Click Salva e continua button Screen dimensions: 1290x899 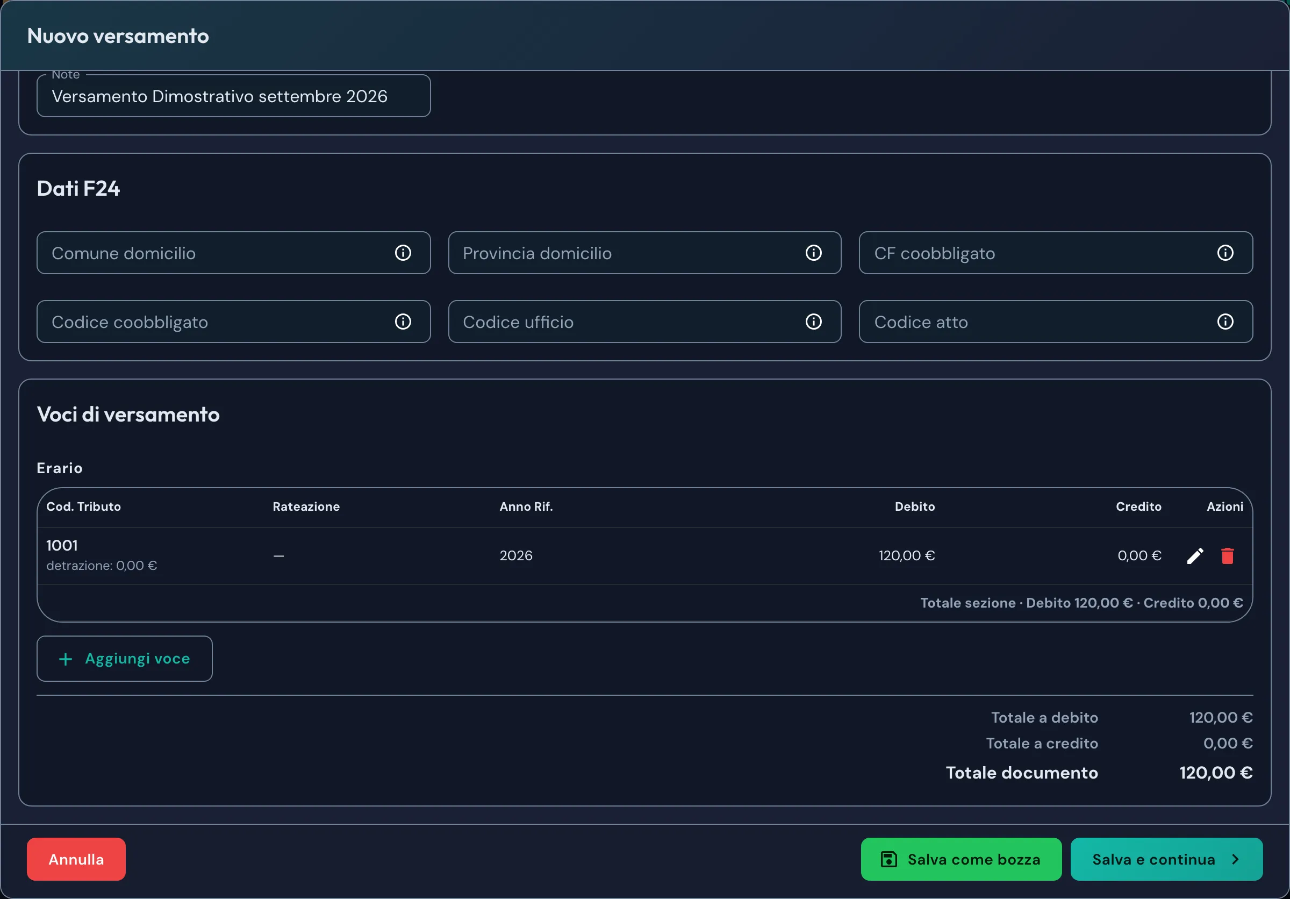coord(1166,859)
